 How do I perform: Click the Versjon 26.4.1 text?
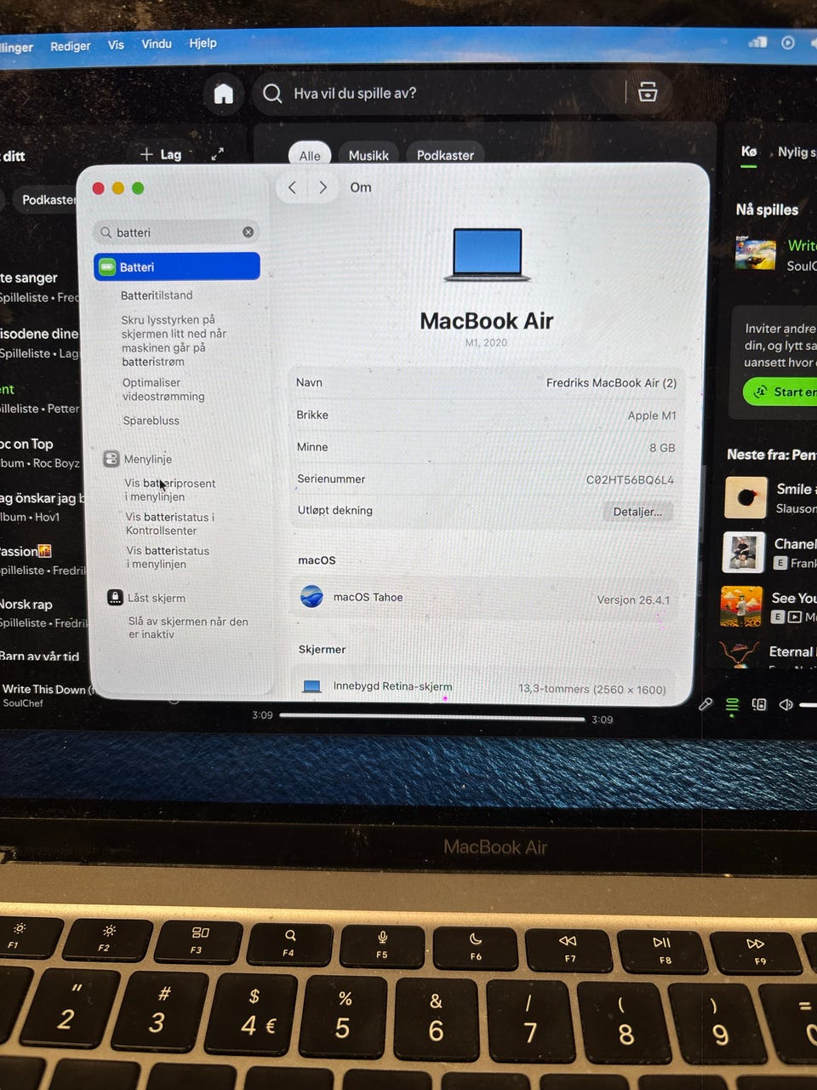coord(633,600)
